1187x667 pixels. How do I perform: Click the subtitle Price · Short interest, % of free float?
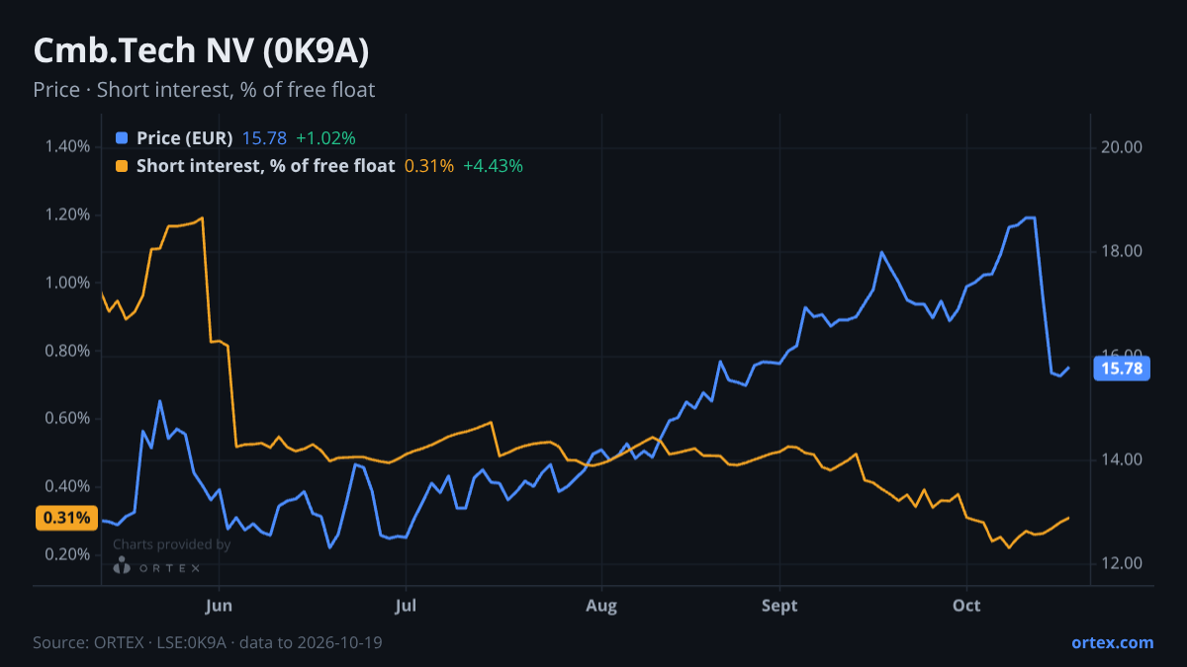(x=204, y=90)
